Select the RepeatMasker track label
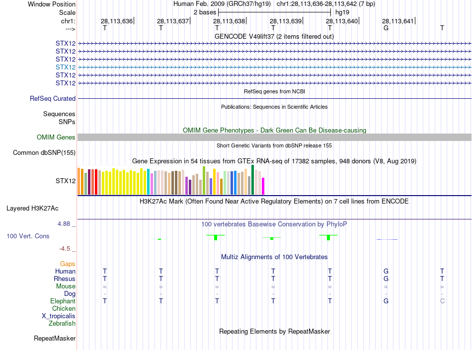Image resolution: width=472 pixels, height=350 pixels. pyautogui.click(x=55, y=339)
